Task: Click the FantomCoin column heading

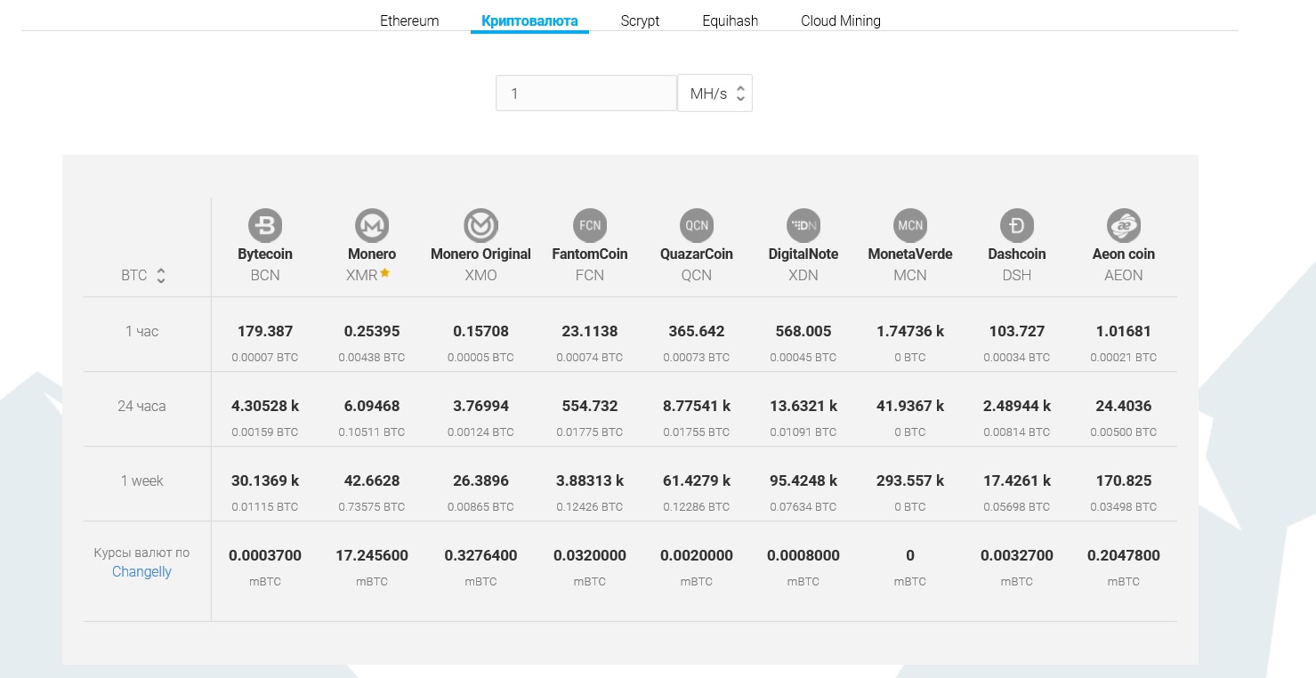Action: coord(590,254)
